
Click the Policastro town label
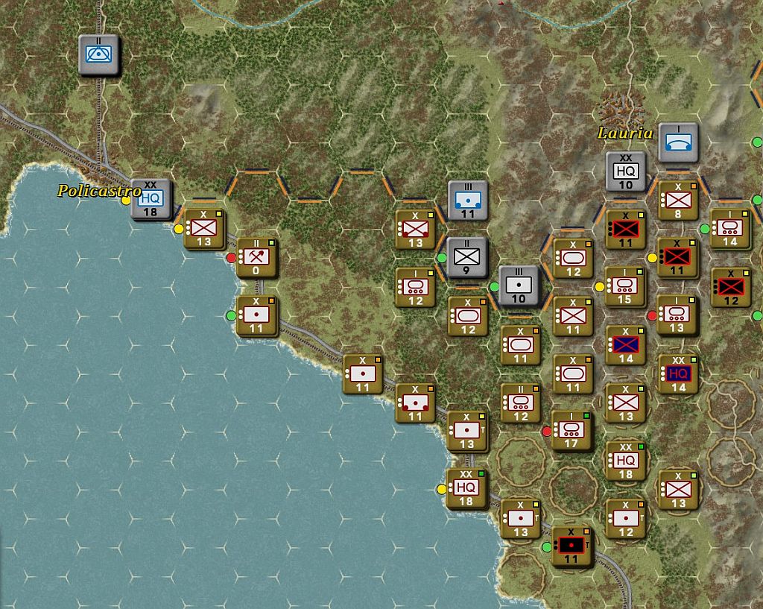(99, 190)
